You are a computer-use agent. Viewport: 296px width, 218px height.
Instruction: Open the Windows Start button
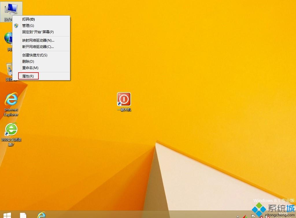pyautogui.click(x=7, y=215)
